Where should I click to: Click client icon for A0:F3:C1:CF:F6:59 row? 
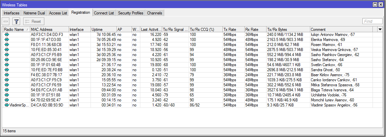[6, 85]
